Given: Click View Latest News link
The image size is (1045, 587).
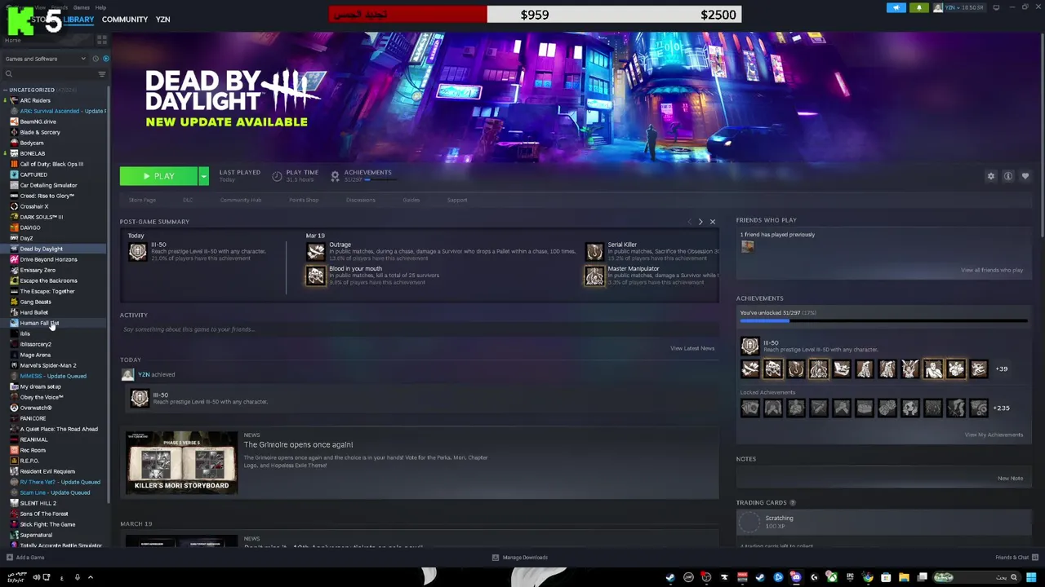Looking at the screenshot, I should click(x=692, y=348).
